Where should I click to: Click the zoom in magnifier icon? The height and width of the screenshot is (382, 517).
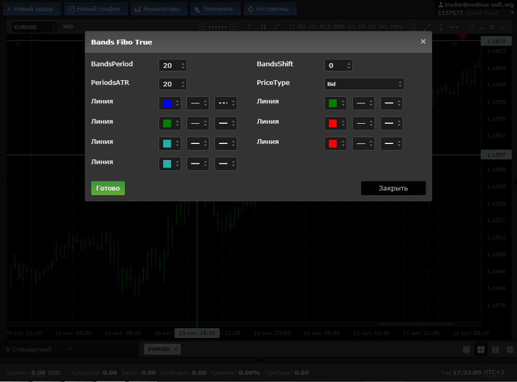[233, 27]
